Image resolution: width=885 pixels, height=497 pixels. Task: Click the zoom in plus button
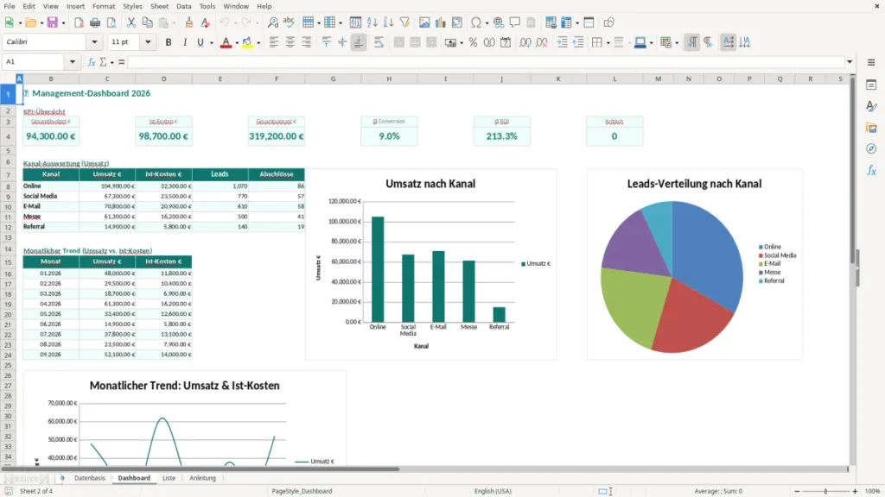tap(855, 491)
